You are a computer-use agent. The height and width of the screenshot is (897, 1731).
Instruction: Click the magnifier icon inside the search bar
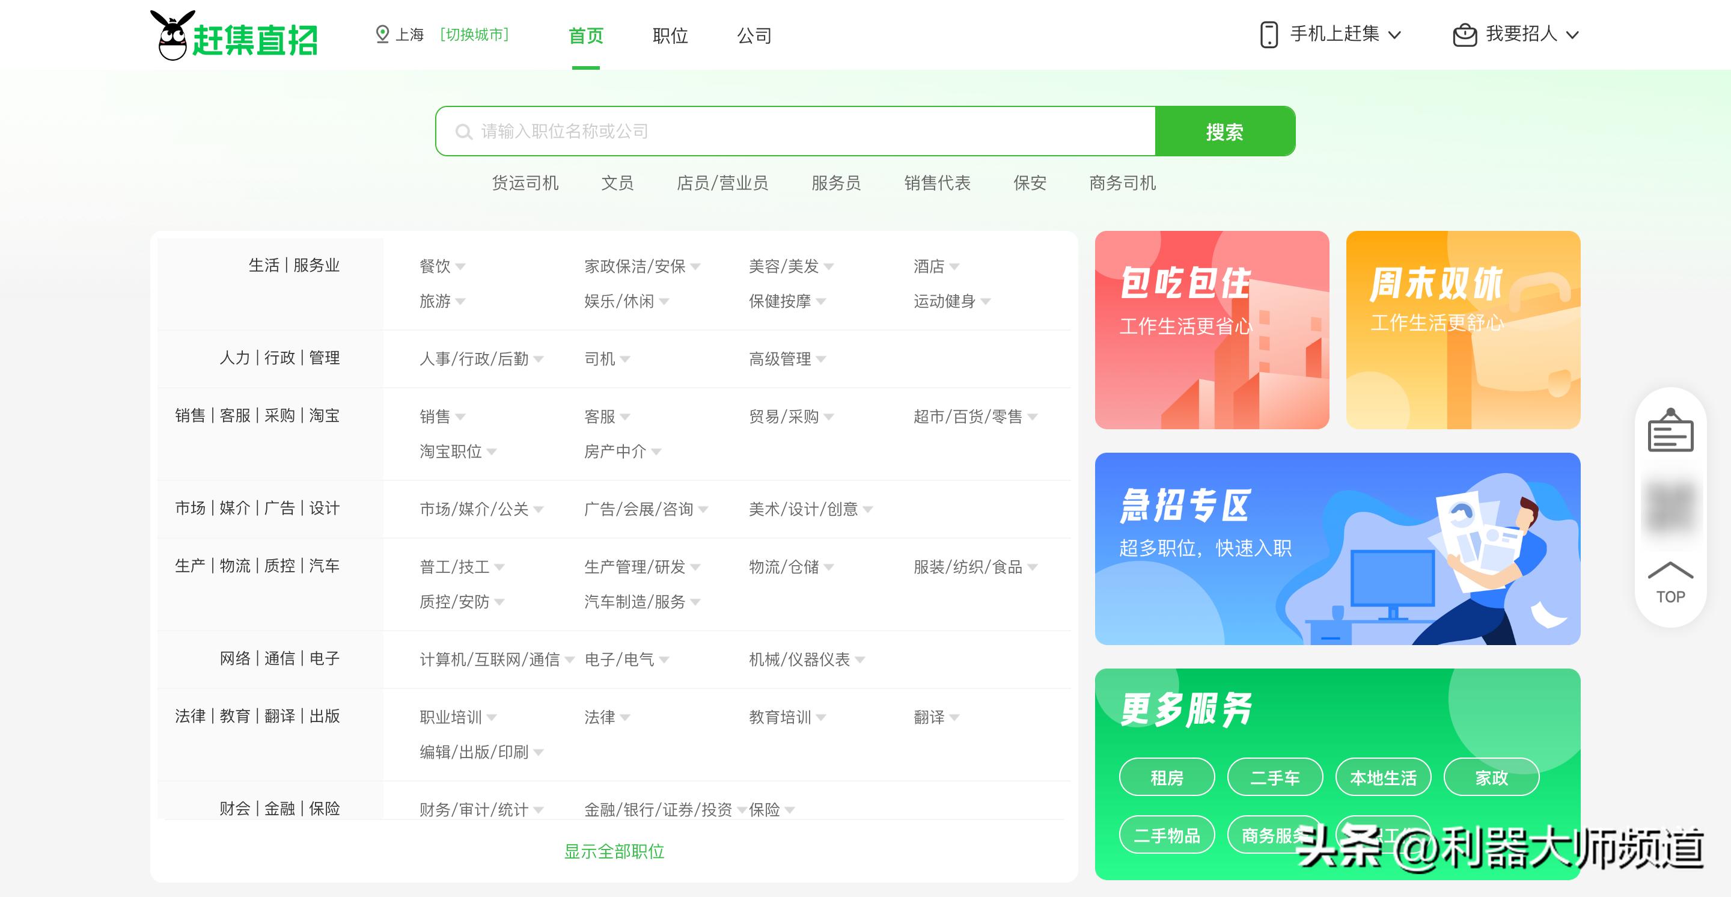coord(465,132)
